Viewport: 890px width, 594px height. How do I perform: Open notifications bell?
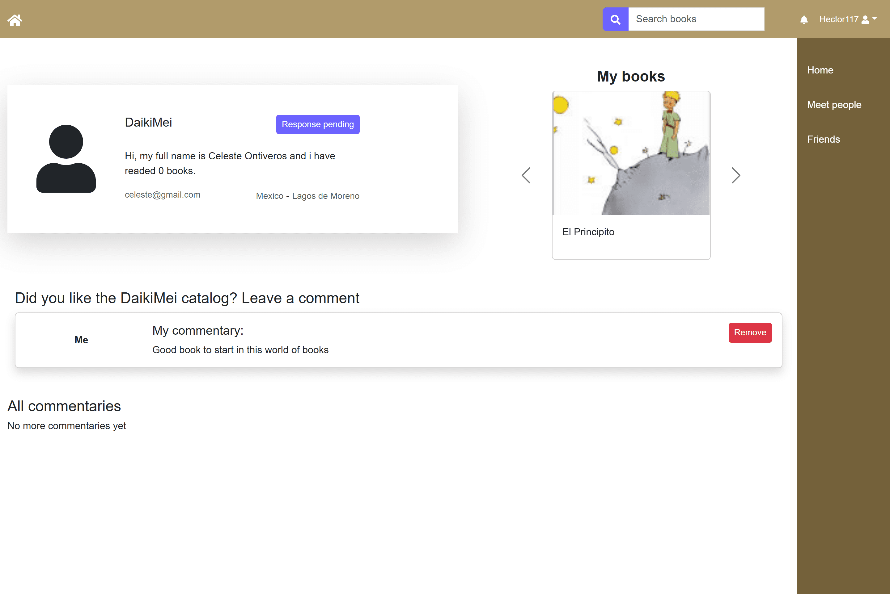click(x=803, y=20)
